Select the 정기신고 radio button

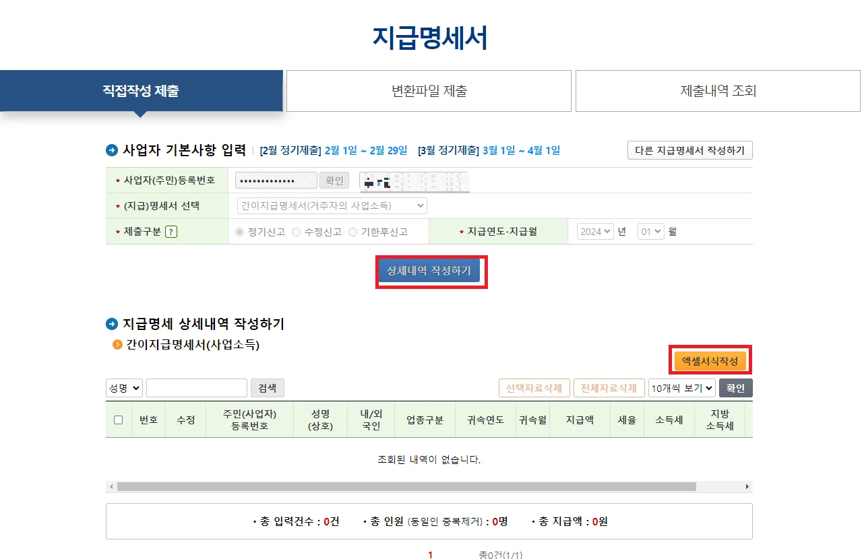coord(239,232)
